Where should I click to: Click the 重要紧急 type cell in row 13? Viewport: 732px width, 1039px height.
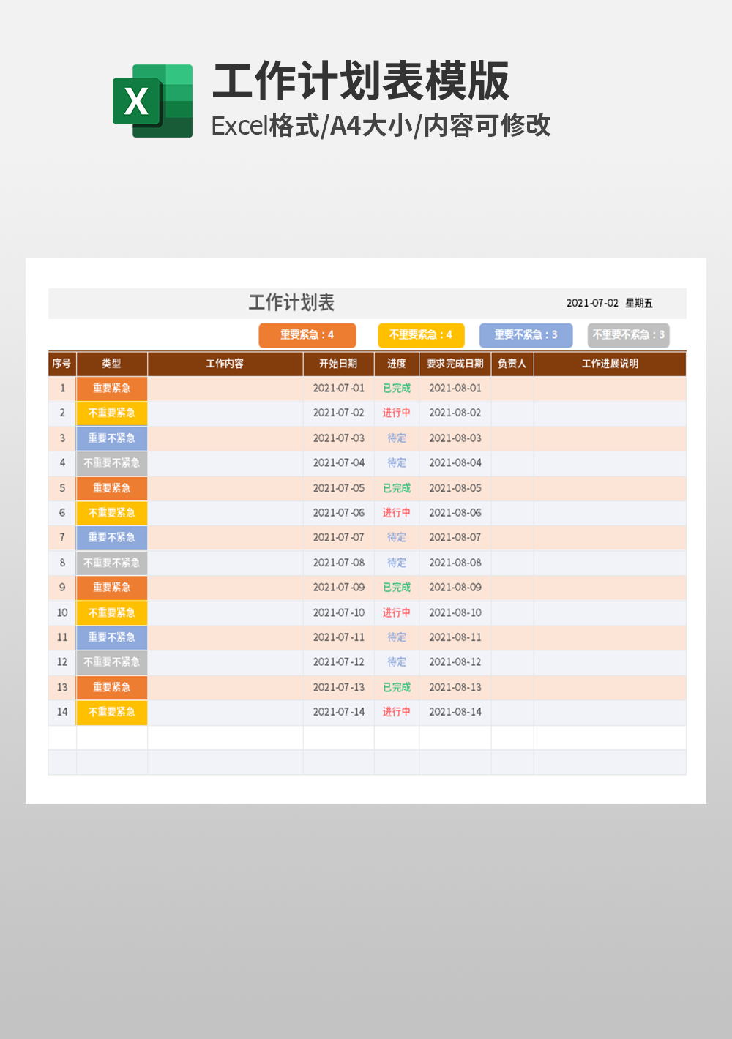tap(112, 687)
